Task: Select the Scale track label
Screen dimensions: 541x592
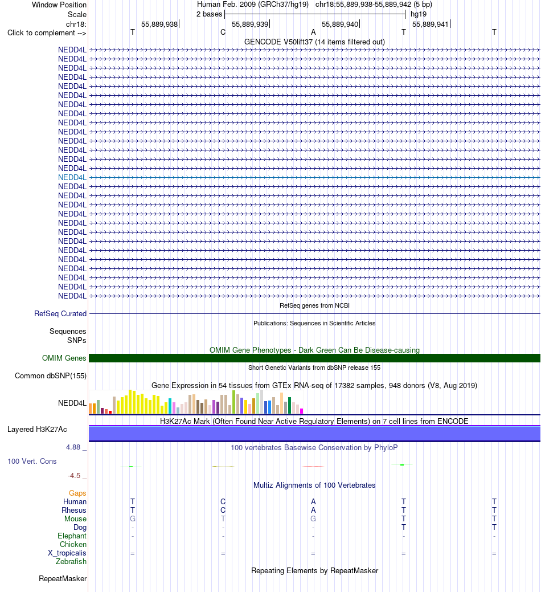Action: [x=77, y=14]
